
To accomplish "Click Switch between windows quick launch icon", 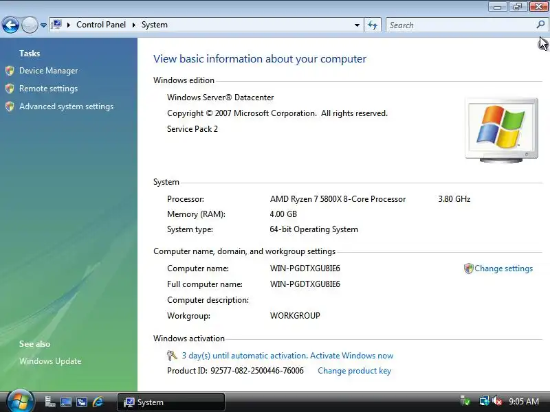I will pos(82,402).
